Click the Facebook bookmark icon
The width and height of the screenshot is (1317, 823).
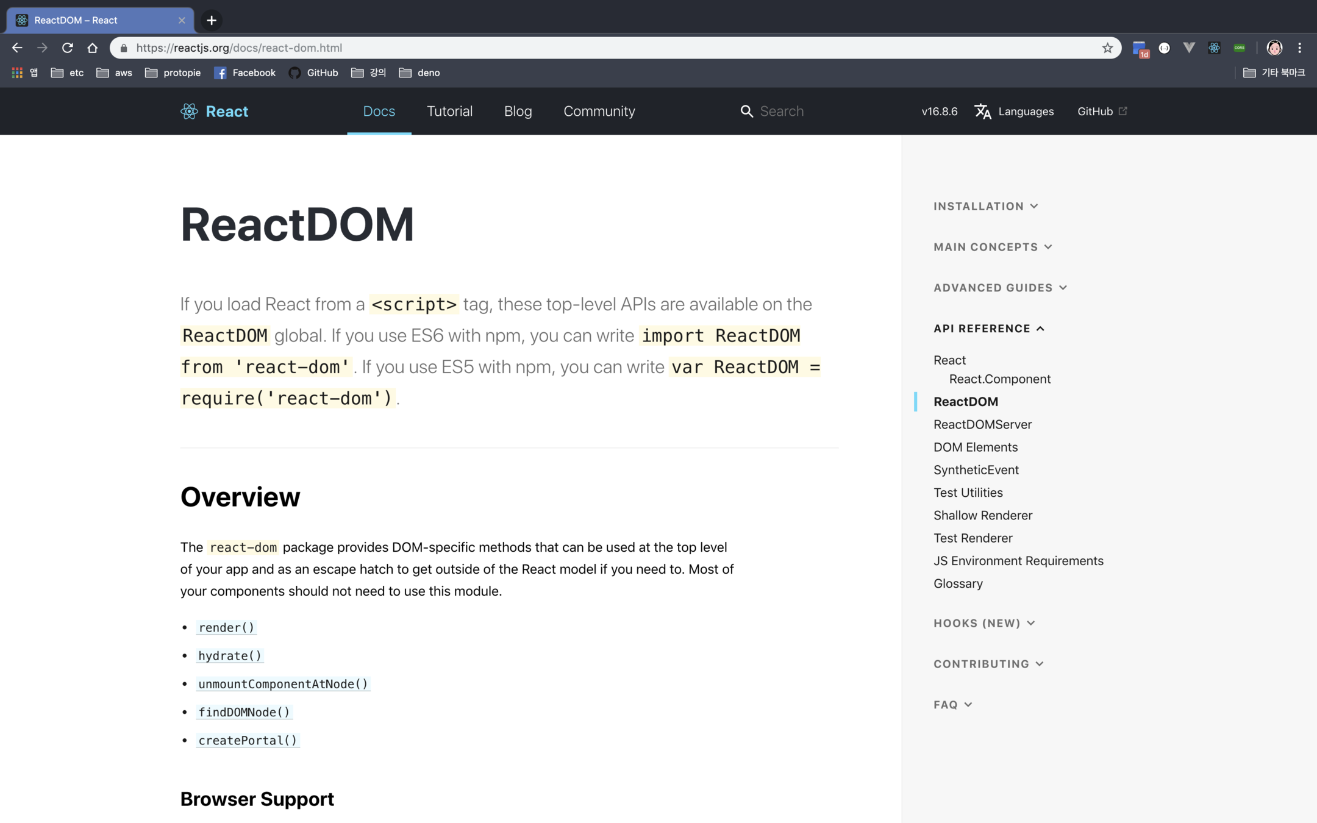(x=220, y=73)
